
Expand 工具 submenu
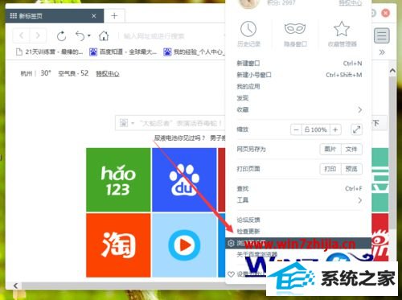(299, 200)
